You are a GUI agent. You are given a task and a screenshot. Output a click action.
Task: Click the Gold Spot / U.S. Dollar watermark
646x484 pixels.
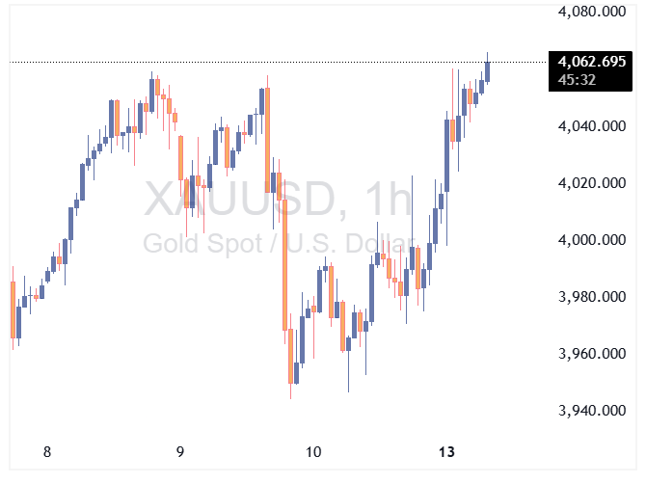(280, 243)
